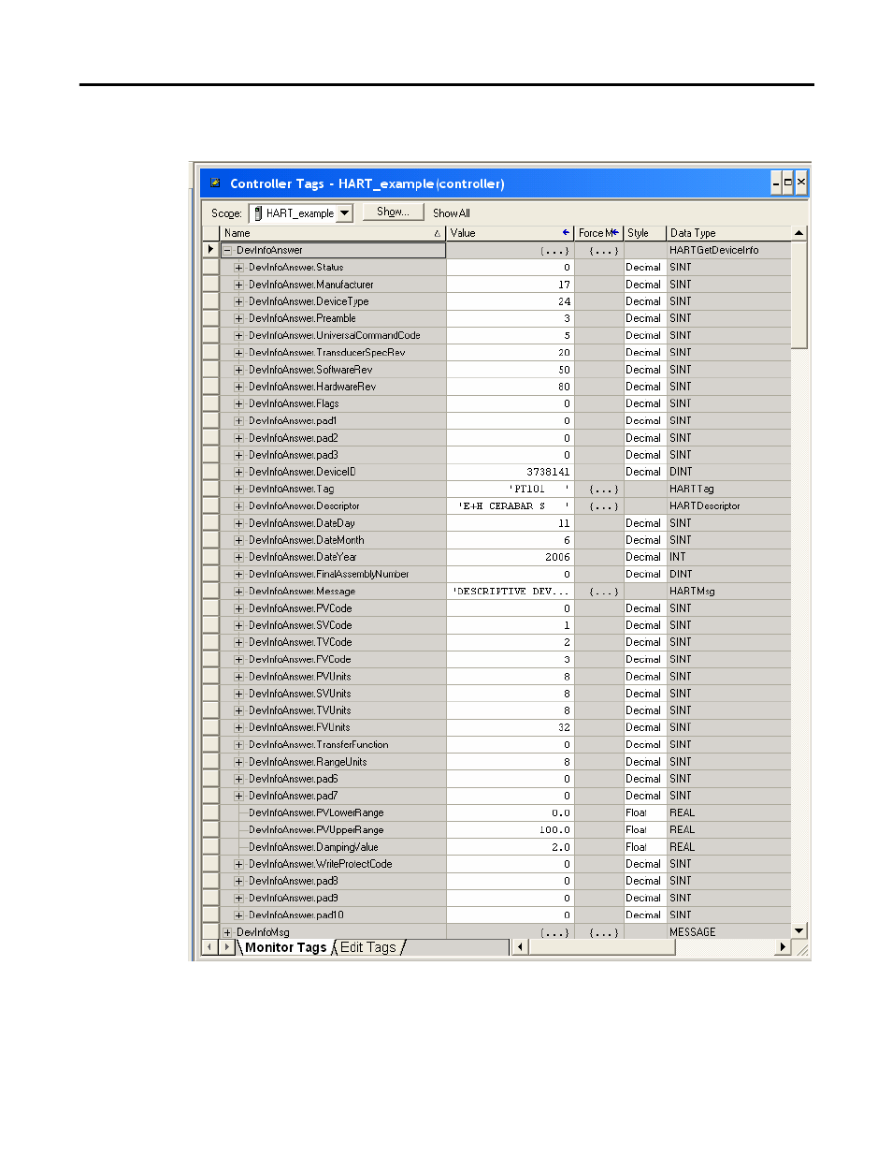Maximize the Controller Tags window
The width and height of the screenshot is (892, 1156).
coord(788,183)
